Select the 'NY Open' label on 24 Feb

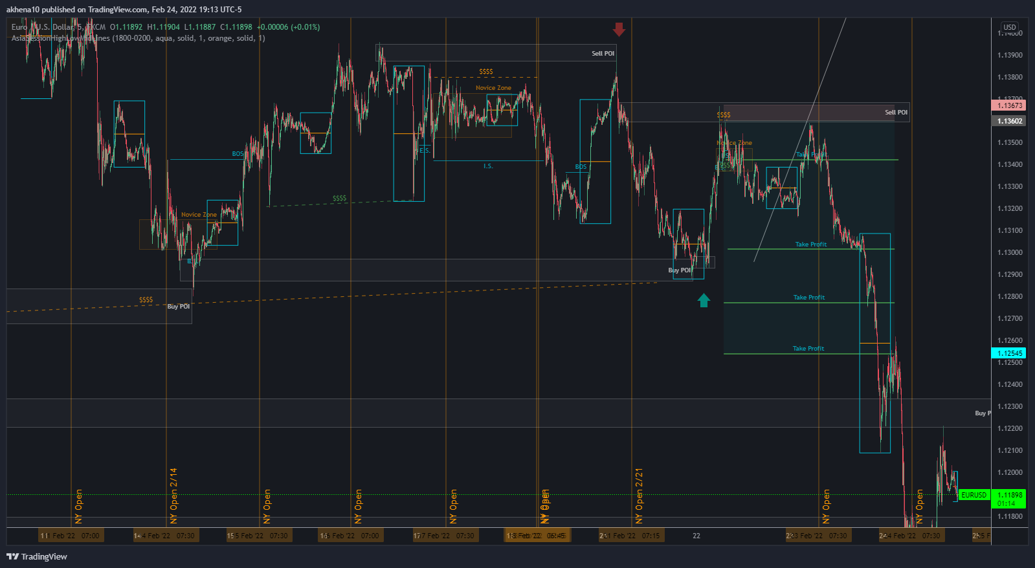point(919,507)
